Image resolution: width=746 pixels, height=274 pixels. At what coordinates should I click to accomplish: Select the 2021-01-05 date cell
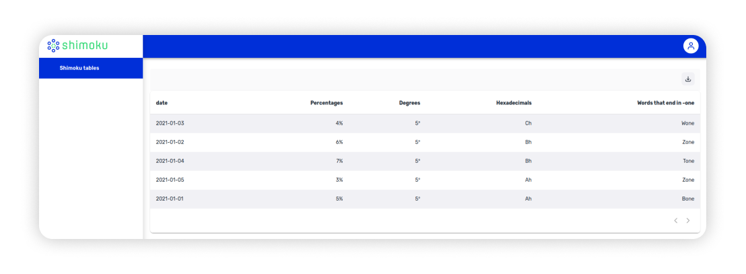point(170,180)
